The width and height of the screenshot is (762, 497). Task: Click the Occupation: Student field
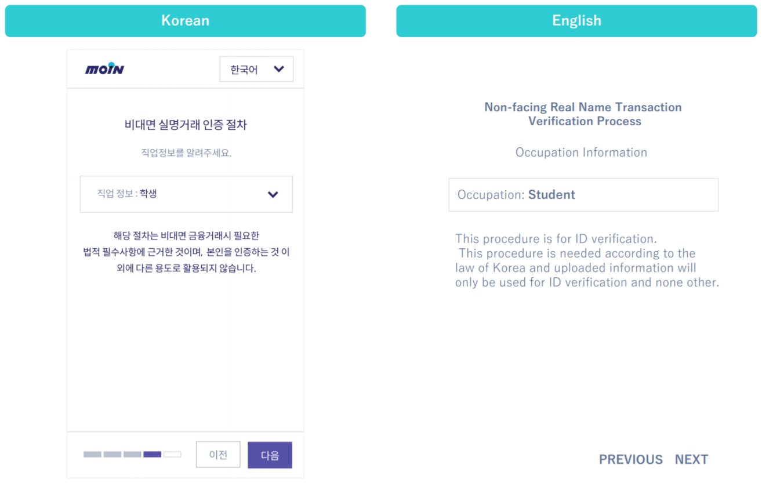pos(583,195)
